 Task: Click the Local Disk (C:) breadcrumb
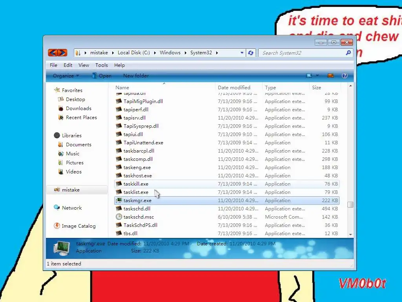tap(134, 53)
